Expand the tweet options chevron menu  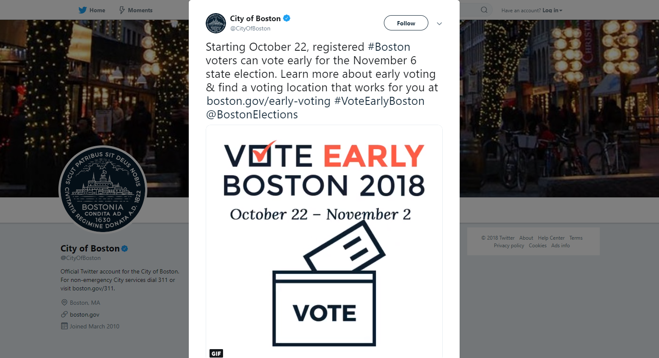point(439,24)
